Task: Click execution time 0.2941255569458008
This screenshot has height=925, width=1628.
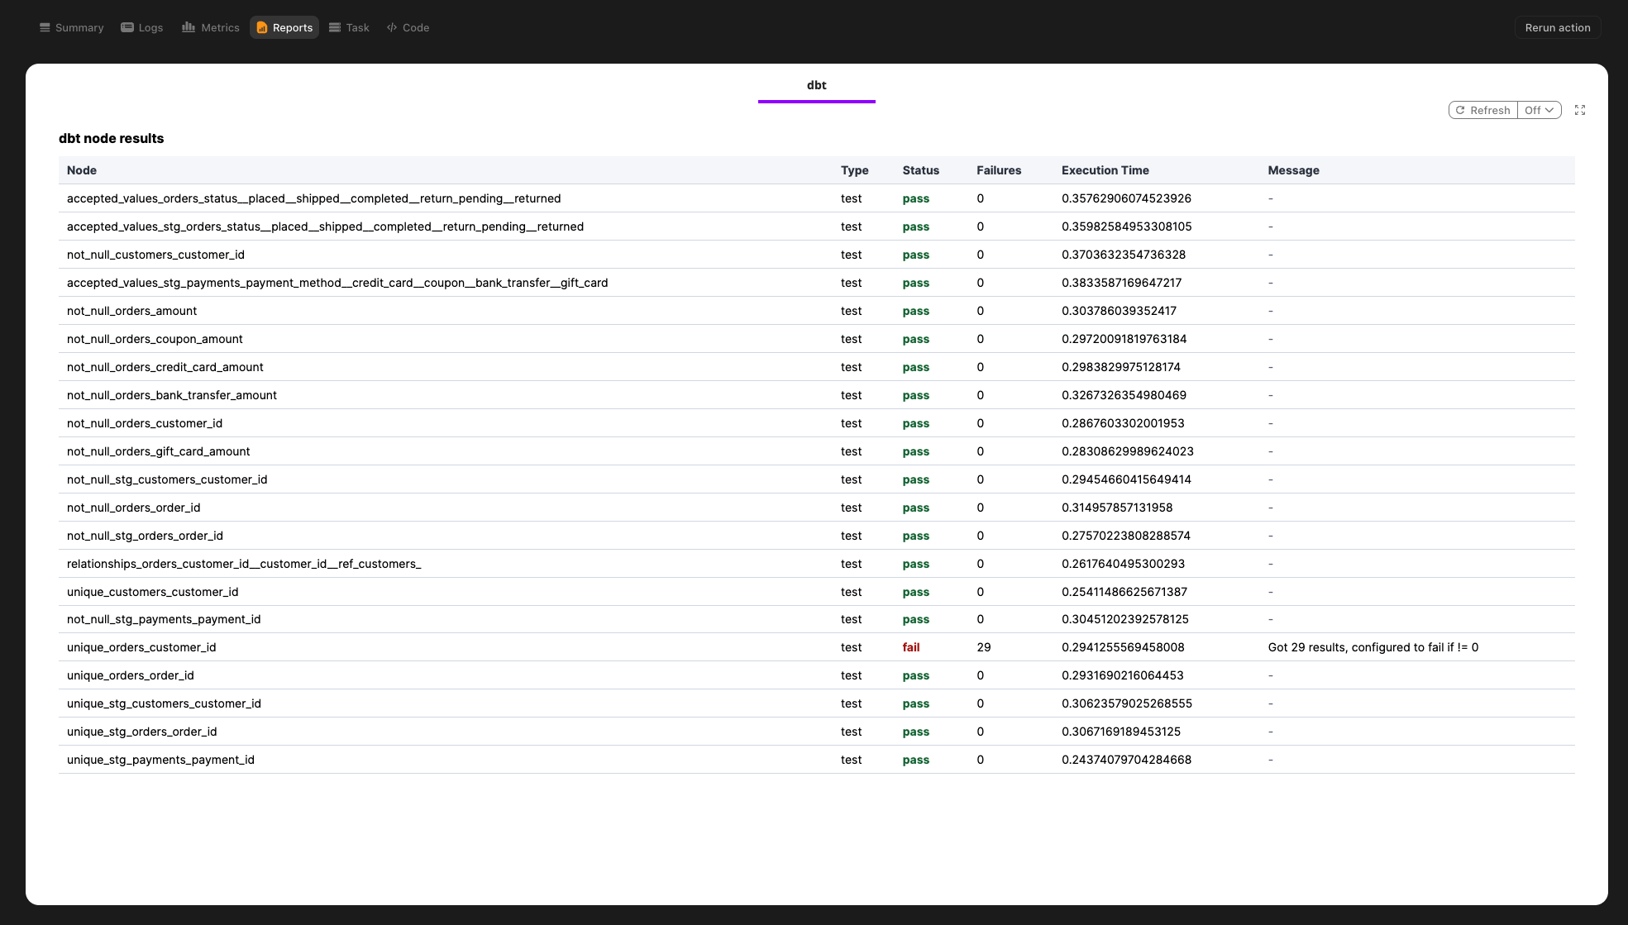Action: click(1123, 647)
